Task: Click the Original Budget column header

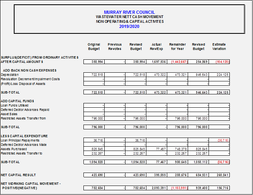Action: [94, 46]
